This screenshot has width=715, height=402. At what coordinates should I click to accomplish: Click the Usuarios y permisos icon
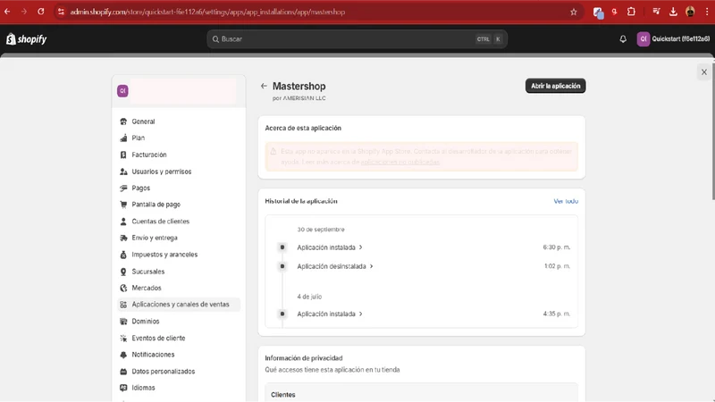tap(123, 172)
